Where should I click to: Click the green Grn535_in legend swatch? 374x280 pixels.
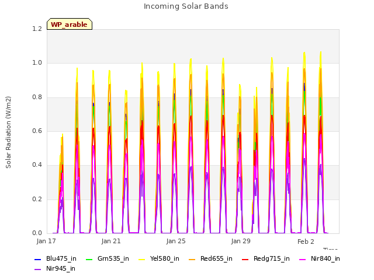(x=89, y=259)
